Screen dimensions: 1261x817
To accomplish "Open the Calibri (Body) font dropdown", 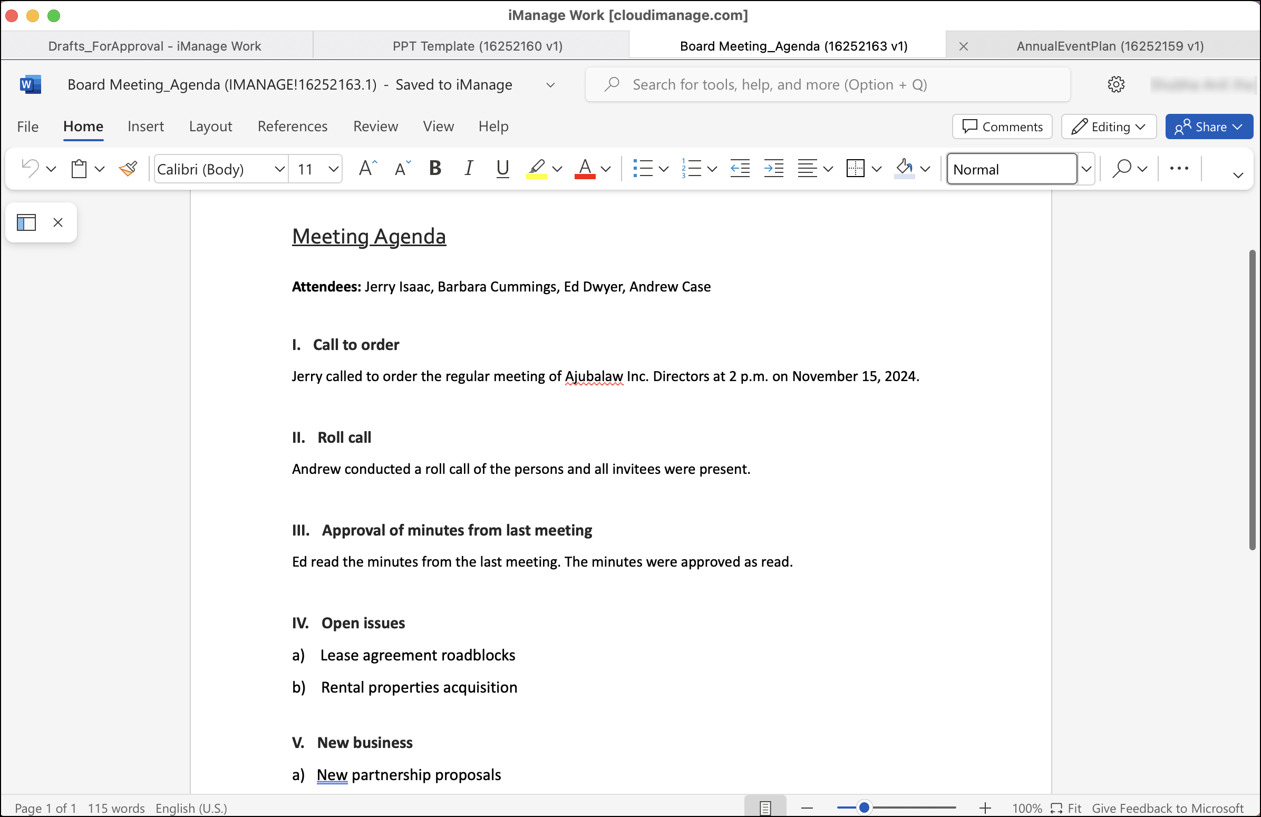I will pos(279,170).
